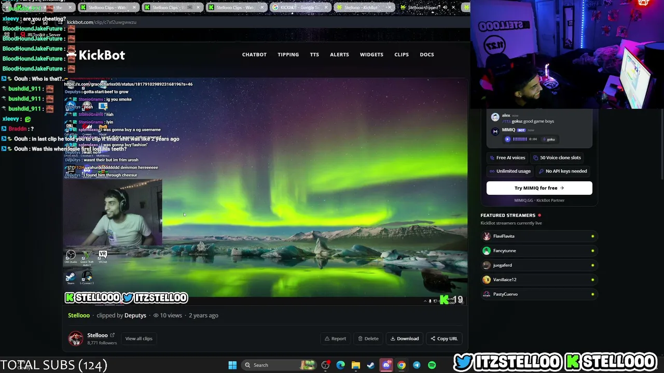This screenshot has width=664, height=373.
Task: Click the taskbar Search box
Action: pos(280,365)
